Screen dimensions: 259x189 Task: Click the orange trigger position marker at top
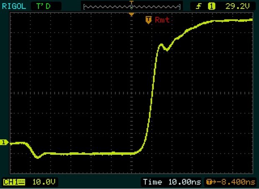pyautogui.click(x=131, y=15)
